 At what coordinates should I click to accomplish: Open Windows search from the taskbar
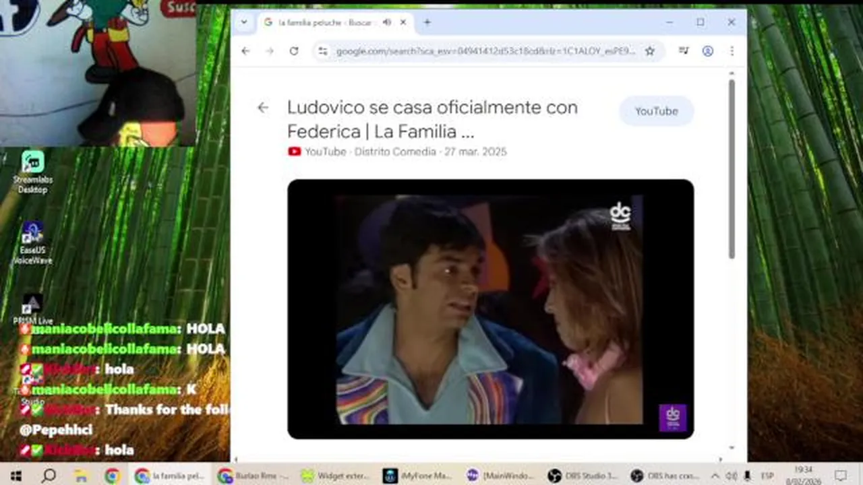click(x=49, y=476)
